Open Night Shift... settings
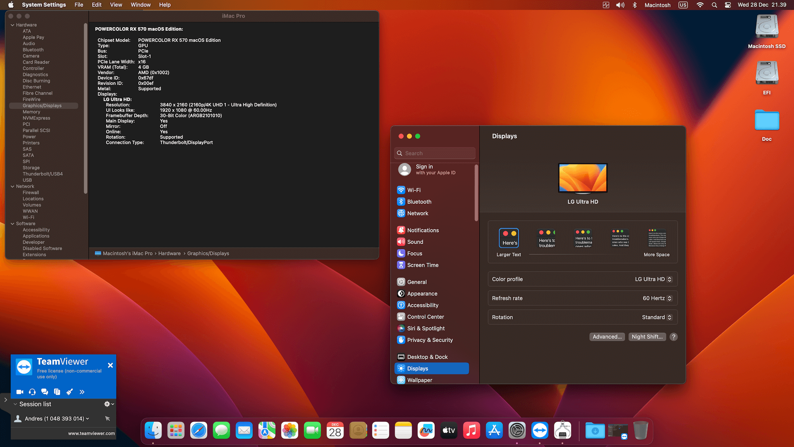The height and width of the screenshot is (447, 794). click(x=647, y=337)
